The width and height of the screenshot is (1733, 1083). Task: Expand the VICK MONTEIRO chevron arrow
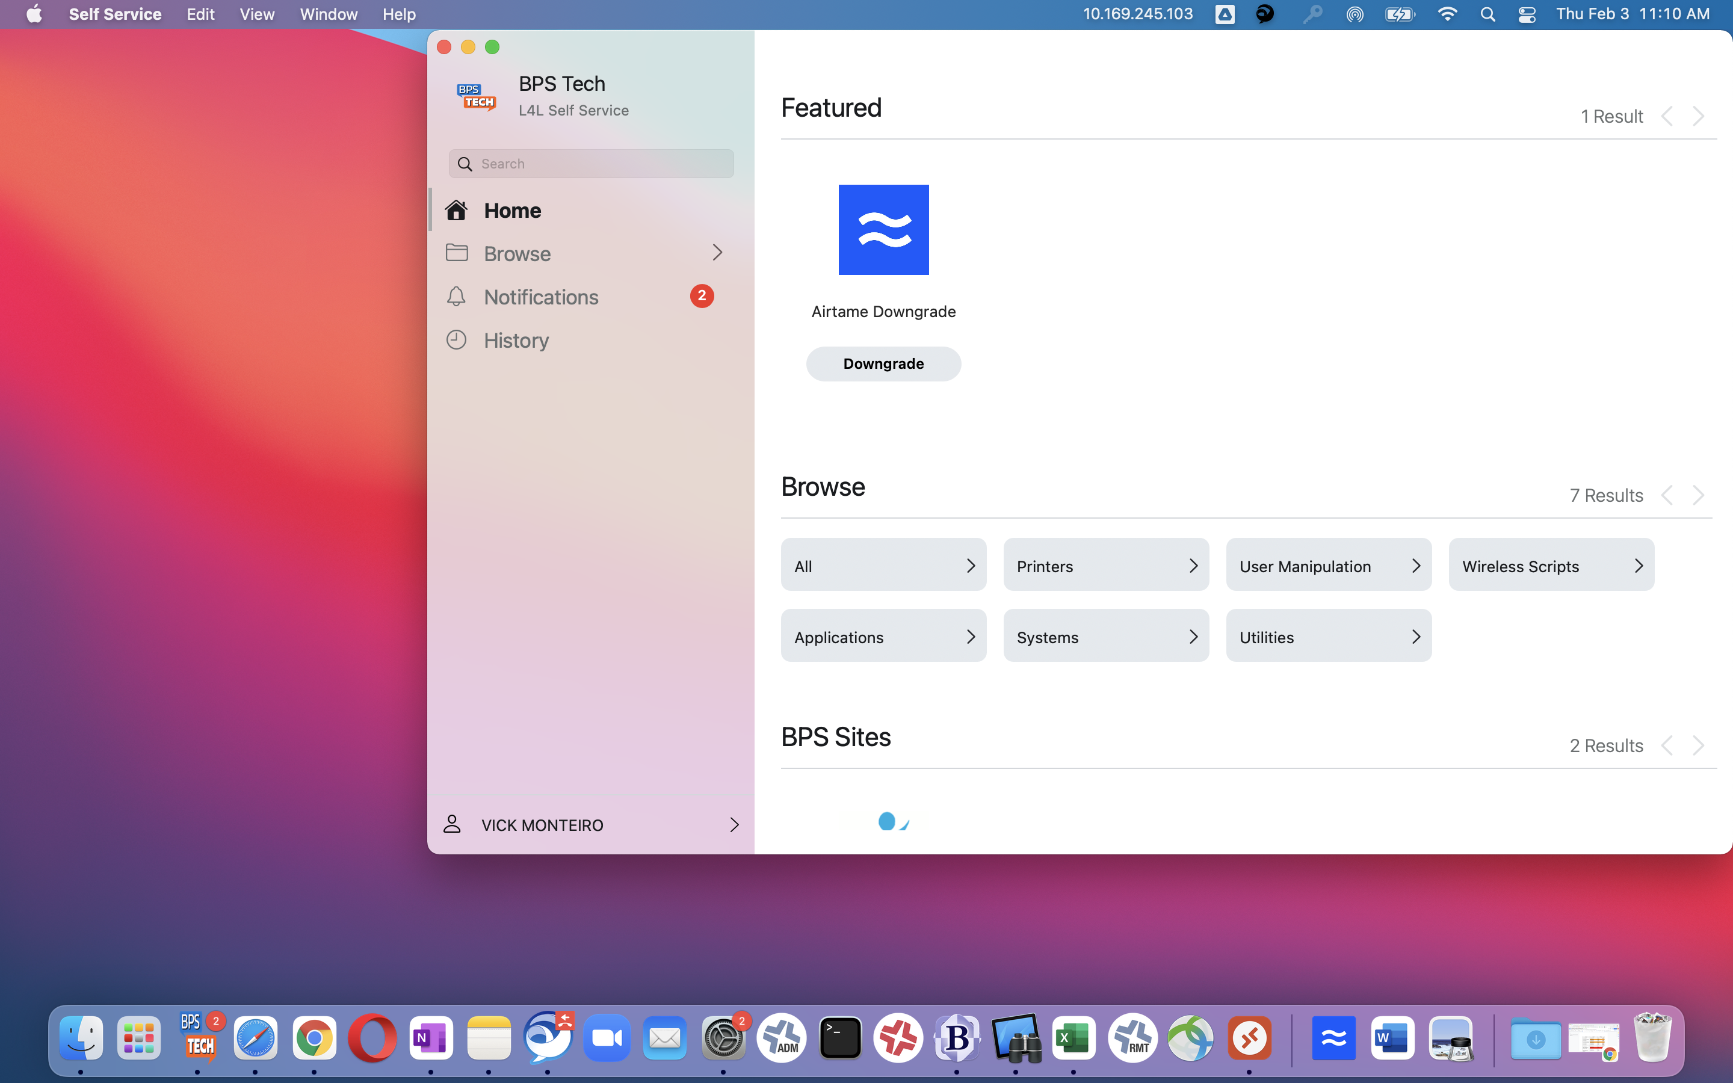(734, 824)
